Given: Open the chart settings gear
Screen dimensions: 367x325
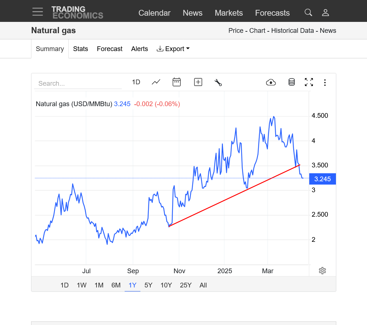Looking at the screenshot, I should coord(322,271).
